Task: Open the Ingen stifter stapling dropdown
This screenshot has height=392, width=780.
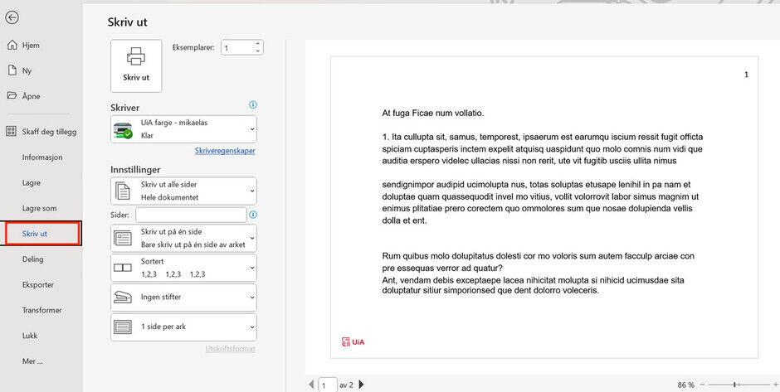Action: tap(183, 297)
